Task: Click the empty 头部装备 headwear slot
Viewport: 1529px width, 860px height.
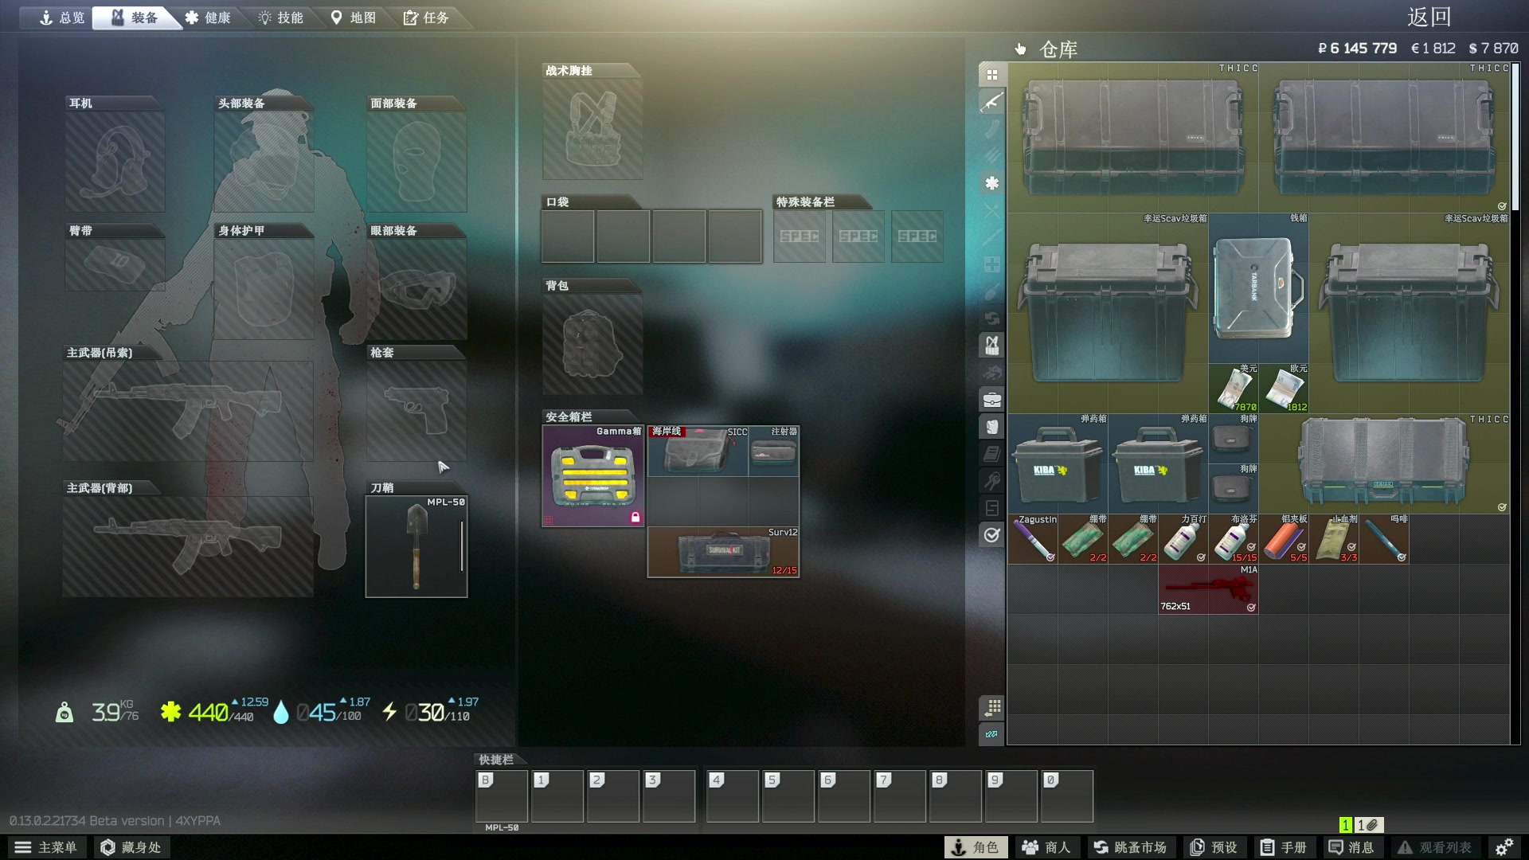Action: 264,162
